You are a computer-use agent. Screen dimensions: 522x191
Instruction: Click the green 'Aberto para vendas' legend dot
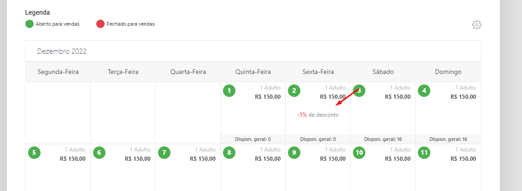click(x=29, y=24)
